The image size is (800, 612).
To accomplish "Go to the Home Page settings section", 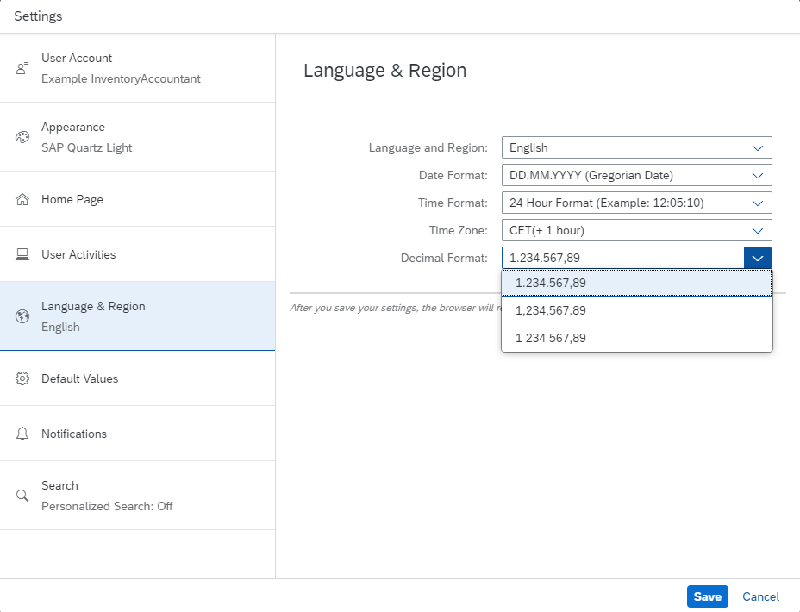I will pos(138,199).
